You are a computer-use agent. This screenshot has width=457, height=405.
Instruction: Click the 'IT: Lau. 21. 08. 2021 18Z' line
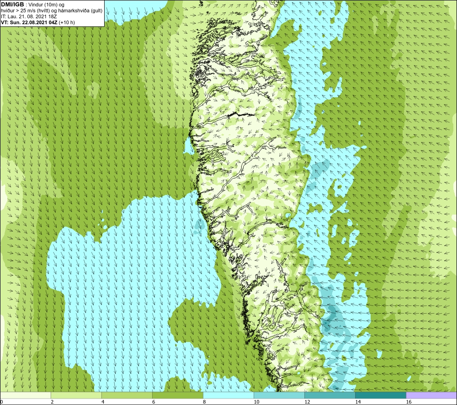(29, 16)
